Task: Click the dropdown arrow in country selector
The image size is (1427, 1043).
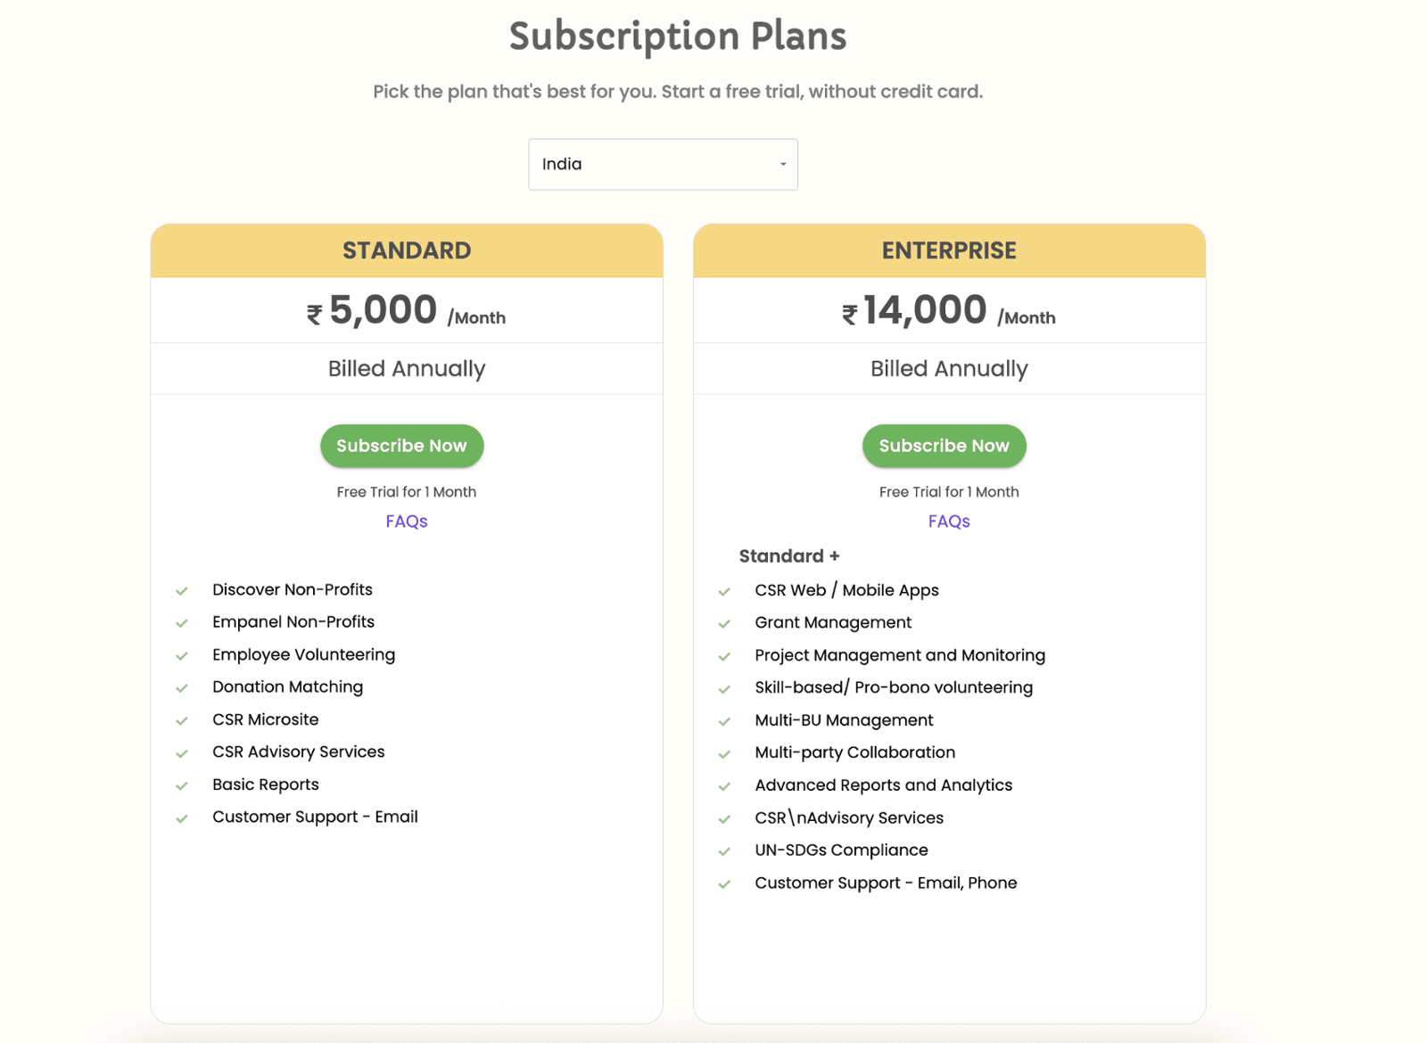Action: pos(783,164)
